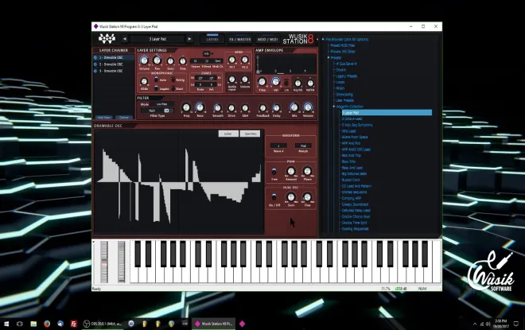The image size is (525, 330).
Task: Click the Filter Delay knob
Action: coord(276,108)
